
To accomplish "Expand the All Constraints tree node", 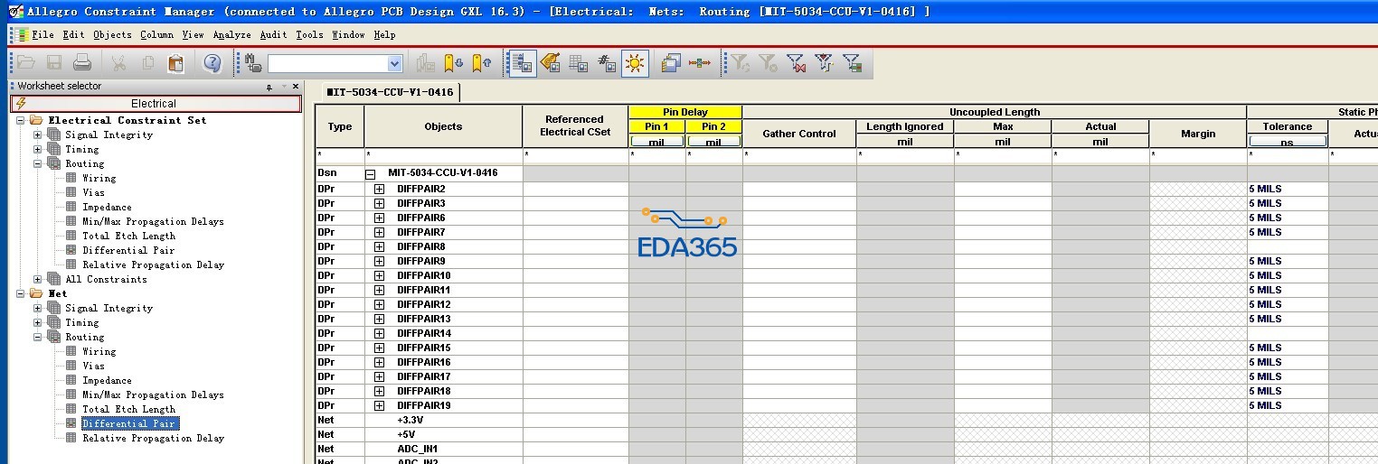I will click(x=37, y=279).
